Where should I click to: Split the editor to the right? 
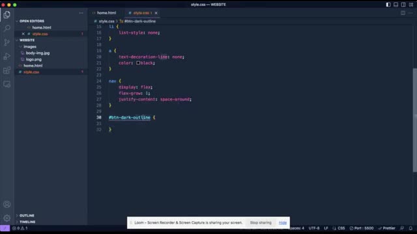[x=403, y=13]
